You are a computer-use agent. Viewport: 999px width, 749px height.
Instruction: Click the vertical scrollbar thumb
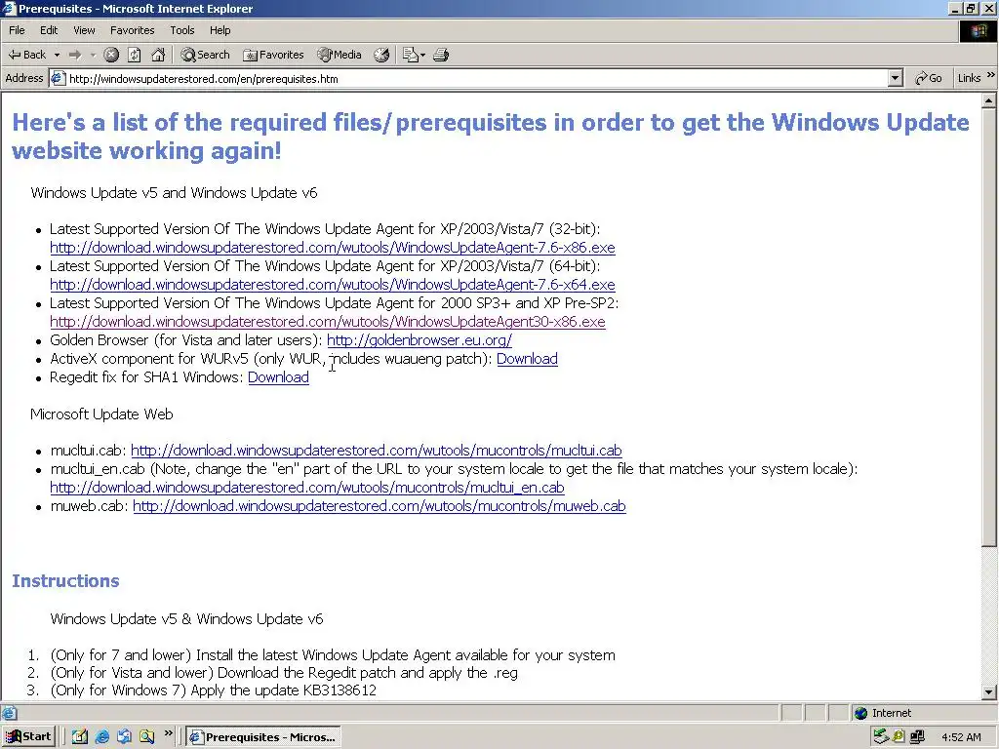click(989, 327)
